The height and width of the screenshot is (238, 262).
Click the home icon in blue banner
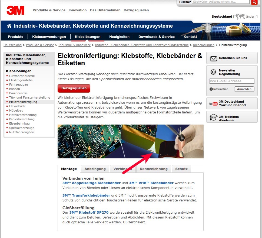[9, 26]
